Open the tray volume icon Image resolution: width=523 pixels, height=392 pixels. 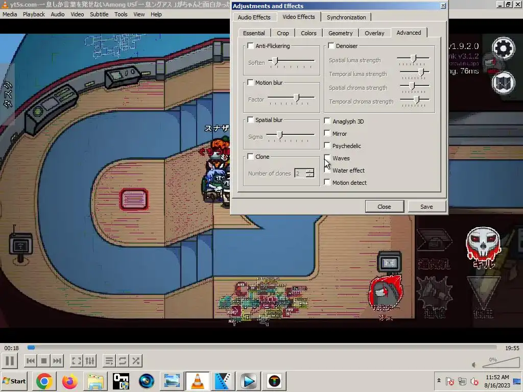coord(474,381)
